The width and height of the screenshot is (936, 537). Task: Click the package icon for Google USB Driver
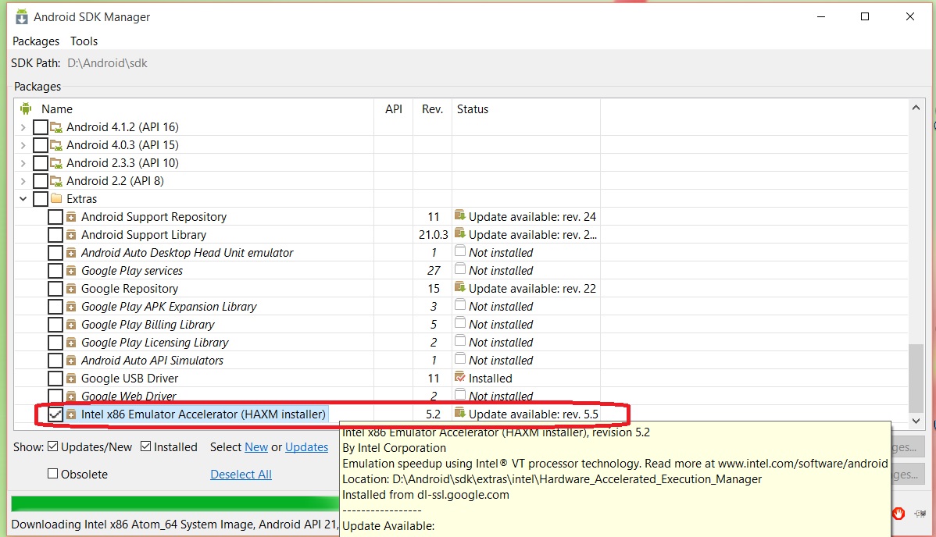pos(71,379)
